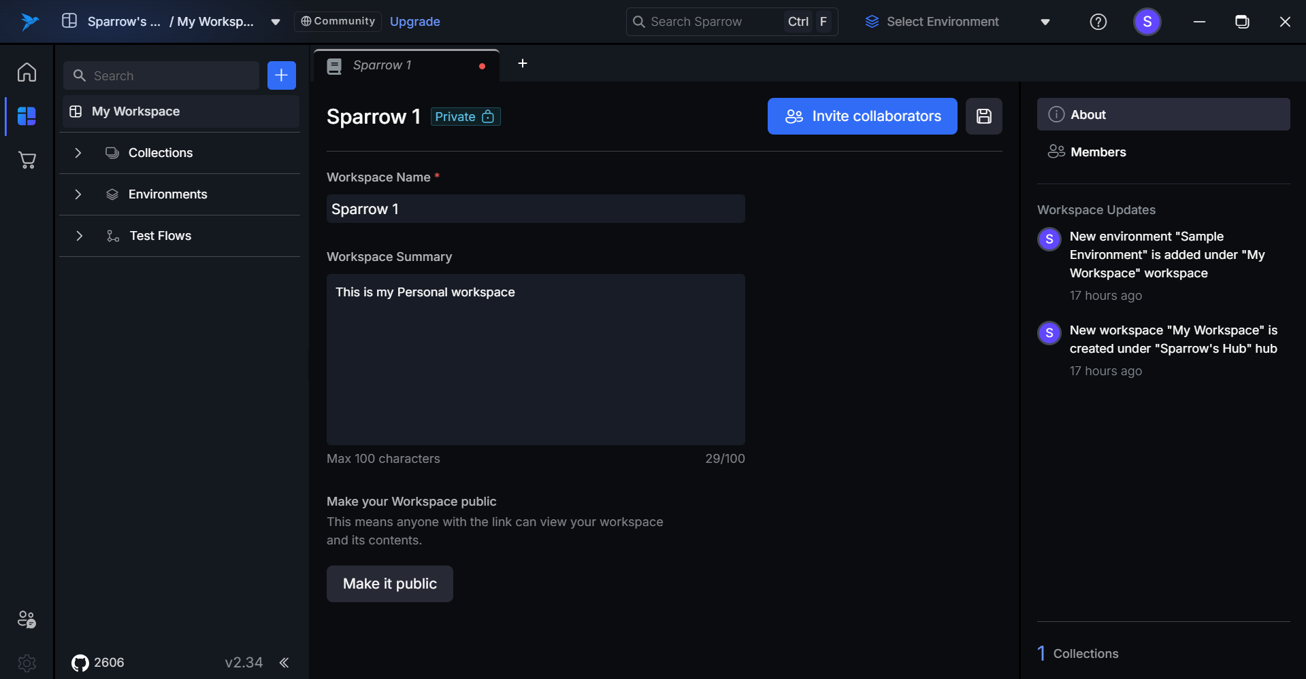Viewport: 1306px width, 679px height.
Task: Collapse the sidebar with double chevron
Action: [x=284, y=663]
